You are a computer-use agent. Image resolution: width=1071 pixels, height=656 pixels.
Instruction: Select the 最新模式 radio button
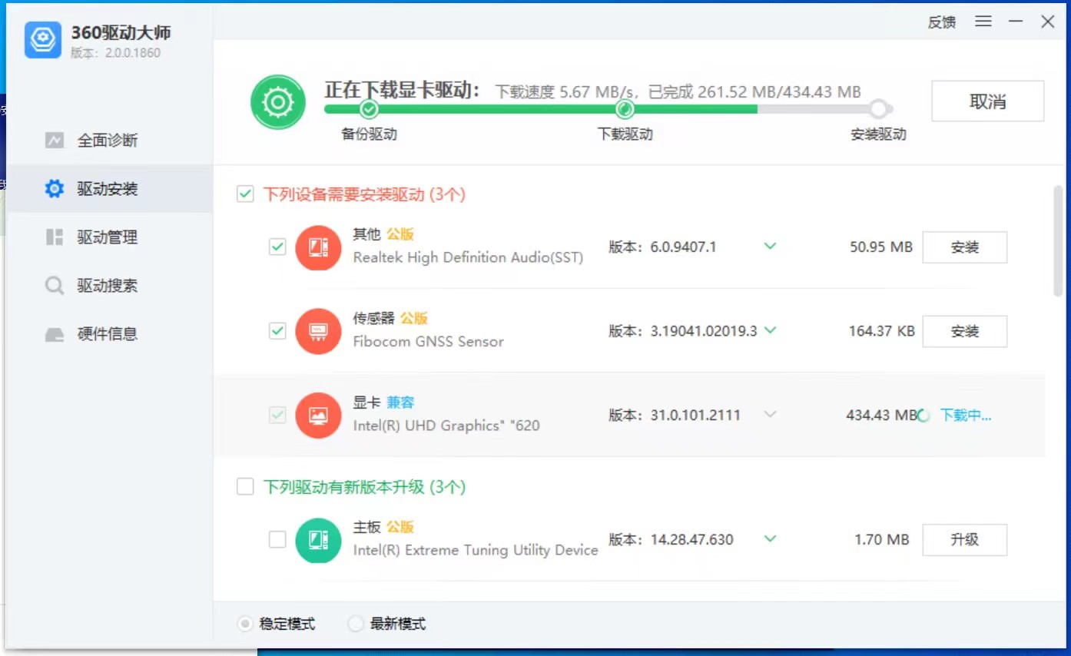[x=355, y=624]
